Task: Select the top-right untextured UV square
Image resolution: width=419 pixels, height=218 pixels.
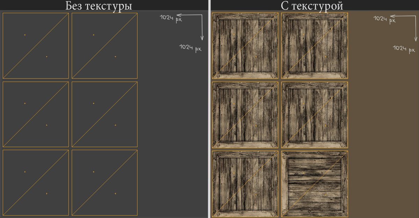Action: (x=105, y=46)
